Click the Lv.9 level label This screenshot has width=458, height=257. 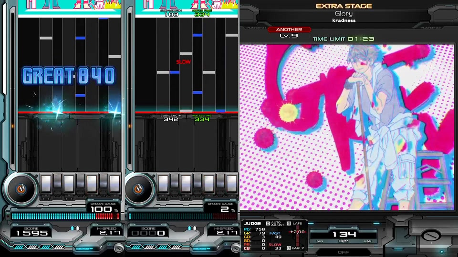pyautogui.click(x=289, y=36)
